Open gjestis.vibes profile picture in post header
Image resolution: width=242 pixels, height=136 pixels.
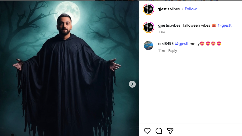(x=148, y=9)
